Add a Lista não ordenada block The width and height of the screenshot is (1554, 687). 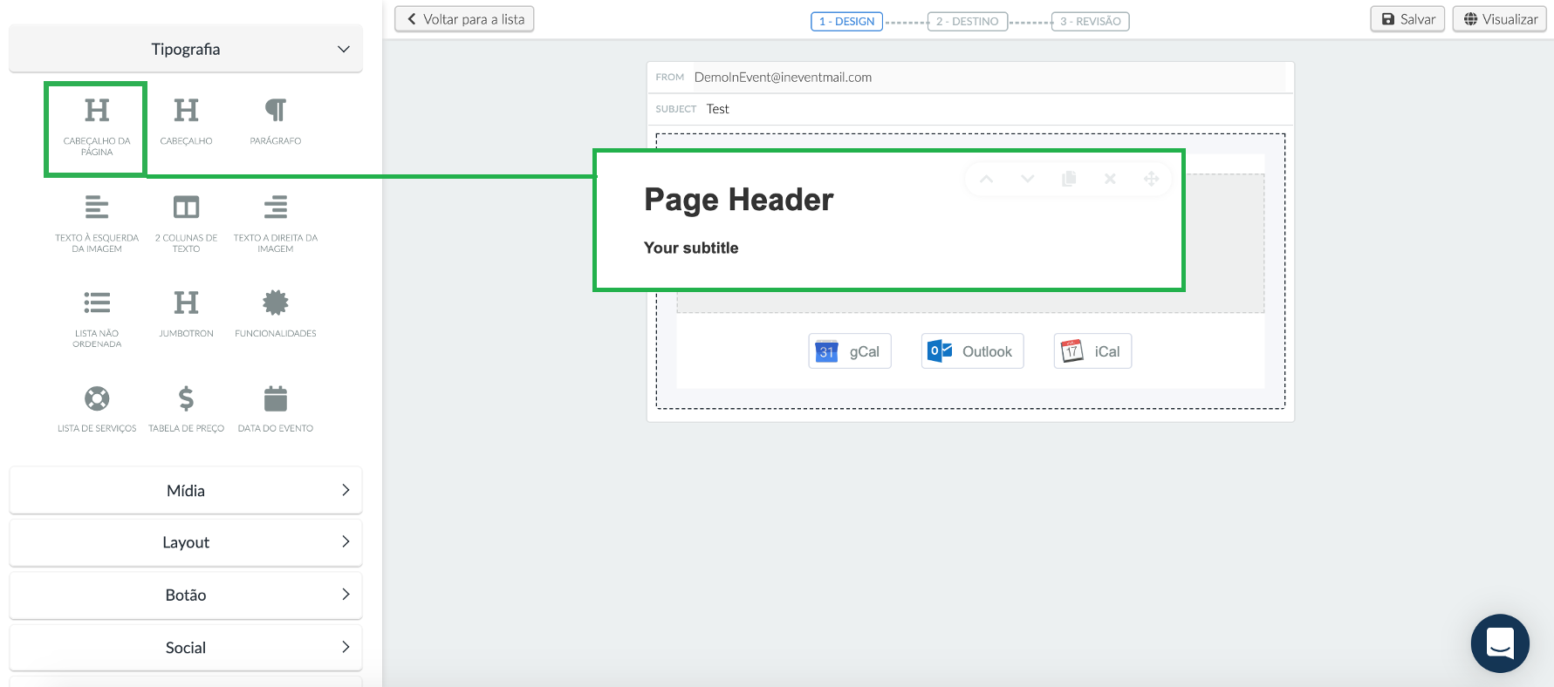97,318
